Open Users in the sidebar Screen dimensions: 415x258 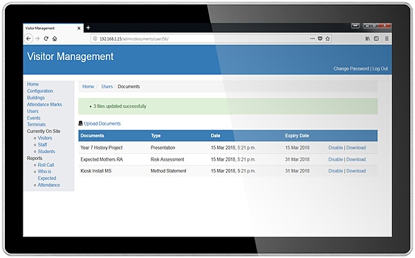[x=33, y=111]
